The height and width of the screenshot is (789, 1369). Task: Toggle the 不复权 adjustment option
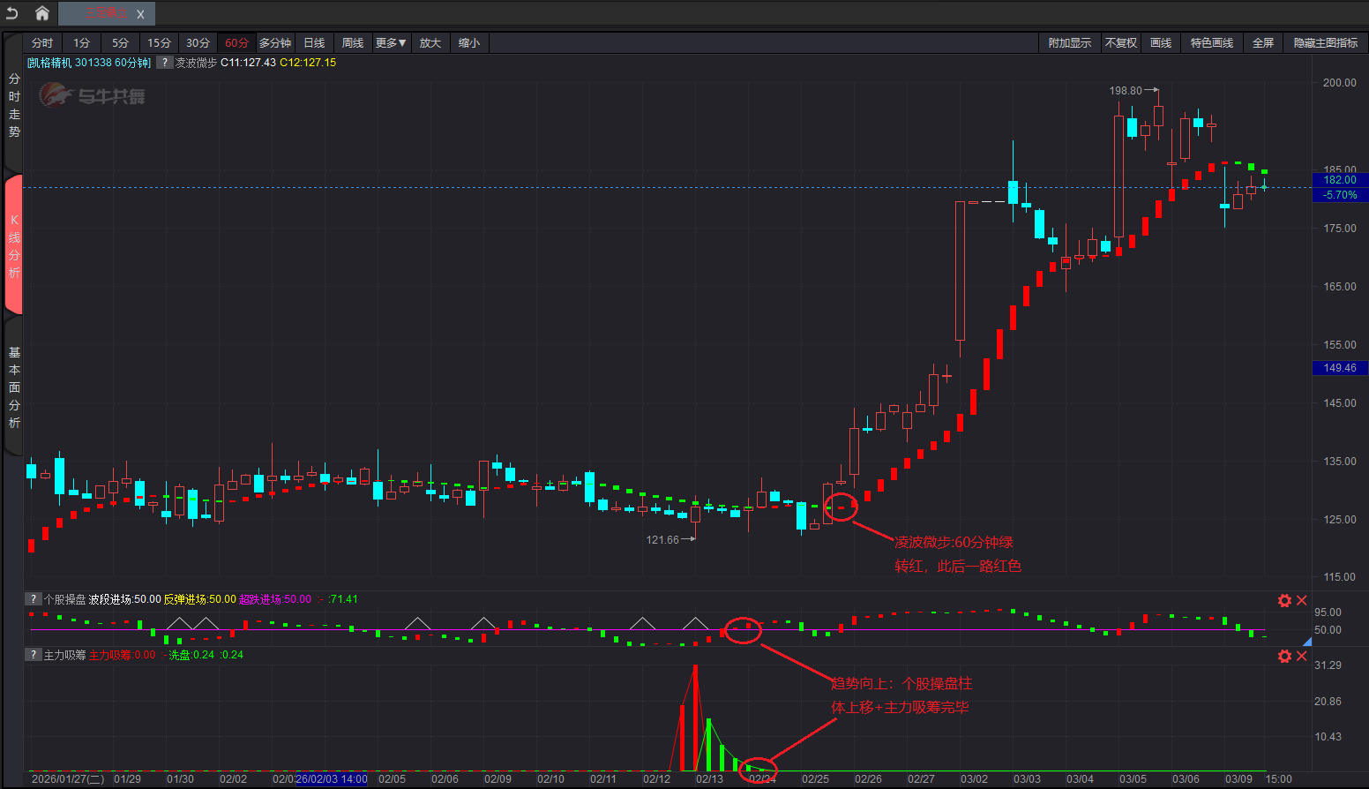pos(1121,43)
